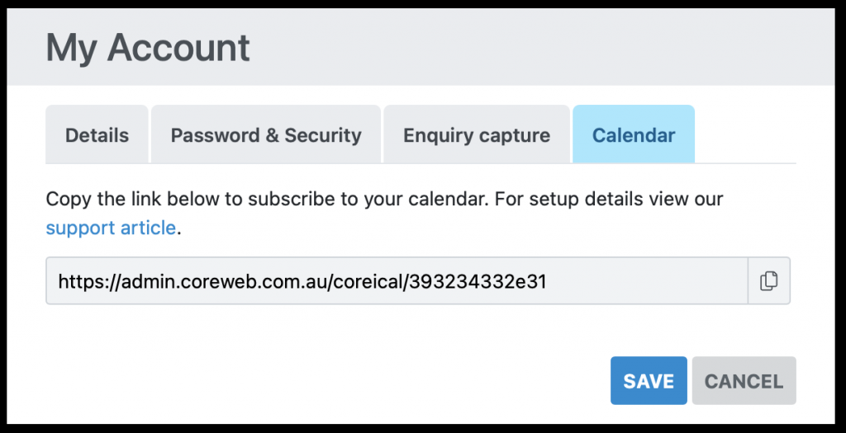Follow the blue support article hyperlink
Image resolution: width=846 pixels, height=433 pixels.
pos(111,228)
